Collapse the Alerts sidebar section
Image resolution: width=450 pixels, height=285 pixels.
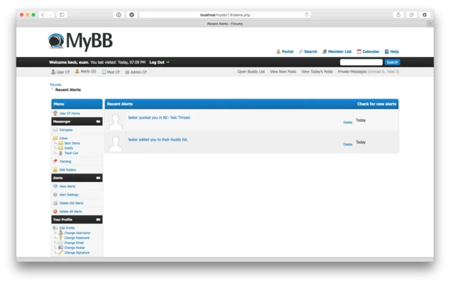[97, 178]
